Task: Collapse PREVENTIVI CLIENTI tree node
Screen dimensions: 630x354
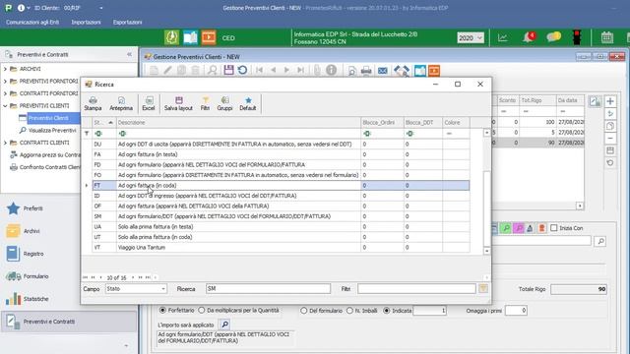Action: pos(5,106)
